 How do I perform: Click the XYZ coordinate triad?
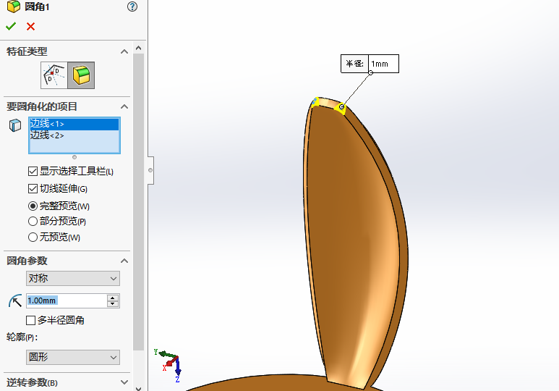pos(168,361)
